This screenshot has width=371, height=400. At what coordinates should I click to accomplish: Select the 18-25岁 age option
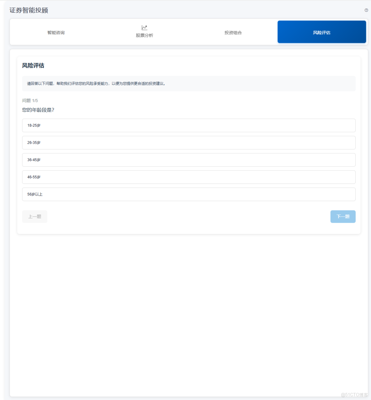click(x=189, y=125)
